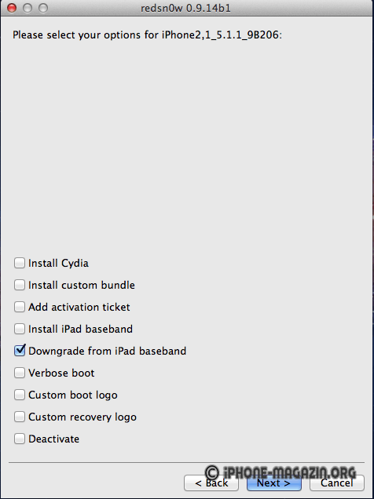Viewport: 374px width, 499px height.
Task: Close the redsn0w window via red button
Action: [x=12, y=8]
